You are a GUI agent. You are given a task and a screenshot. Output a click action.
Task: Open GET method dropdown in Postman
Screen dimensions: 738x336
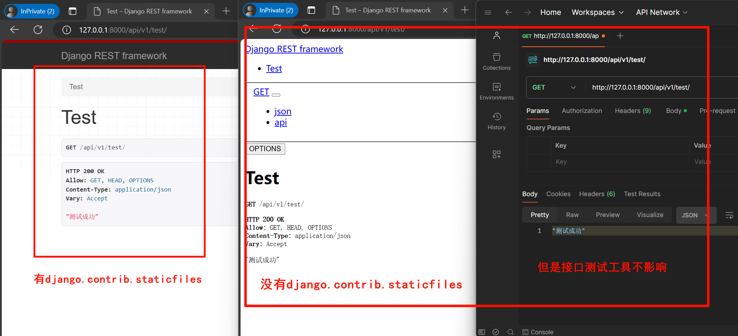554,87
